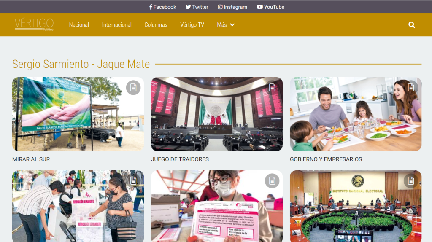
Task: Click the search magnifier icon
Action: 412,25
